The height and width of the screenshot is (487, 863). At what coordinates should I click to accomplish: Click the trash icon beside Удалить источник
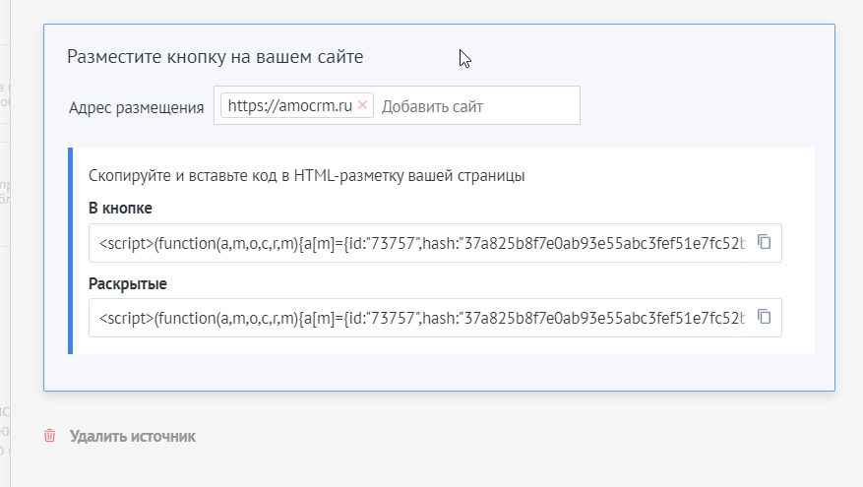point(50,436)
